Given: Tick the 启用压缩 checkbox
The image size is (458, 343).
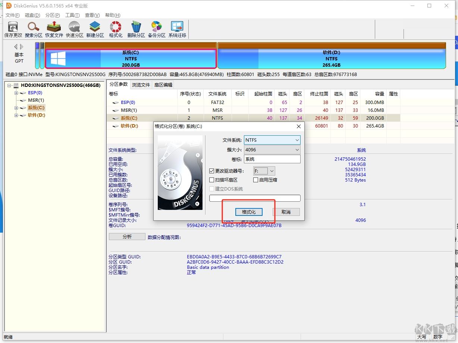Looking at the screenshot, I should click(x=255, y=180).
